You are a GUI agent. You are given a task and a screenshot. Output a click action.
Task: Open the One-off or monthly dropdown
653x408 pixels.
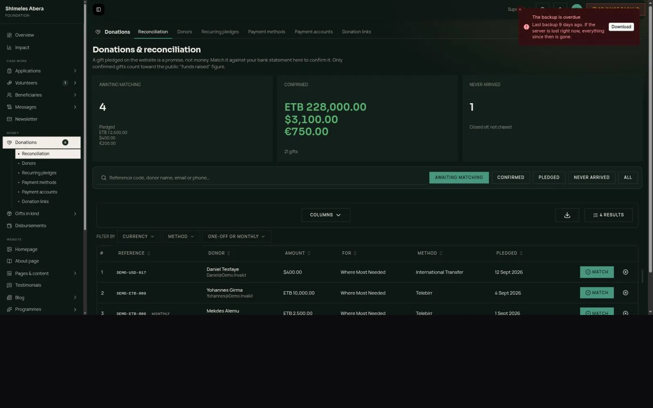[236, 237]
